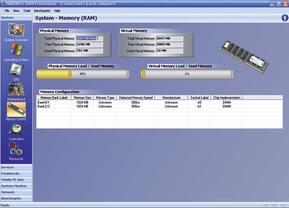
Task: Restore down the HARDiNFO window
Action: click(279, 4)
